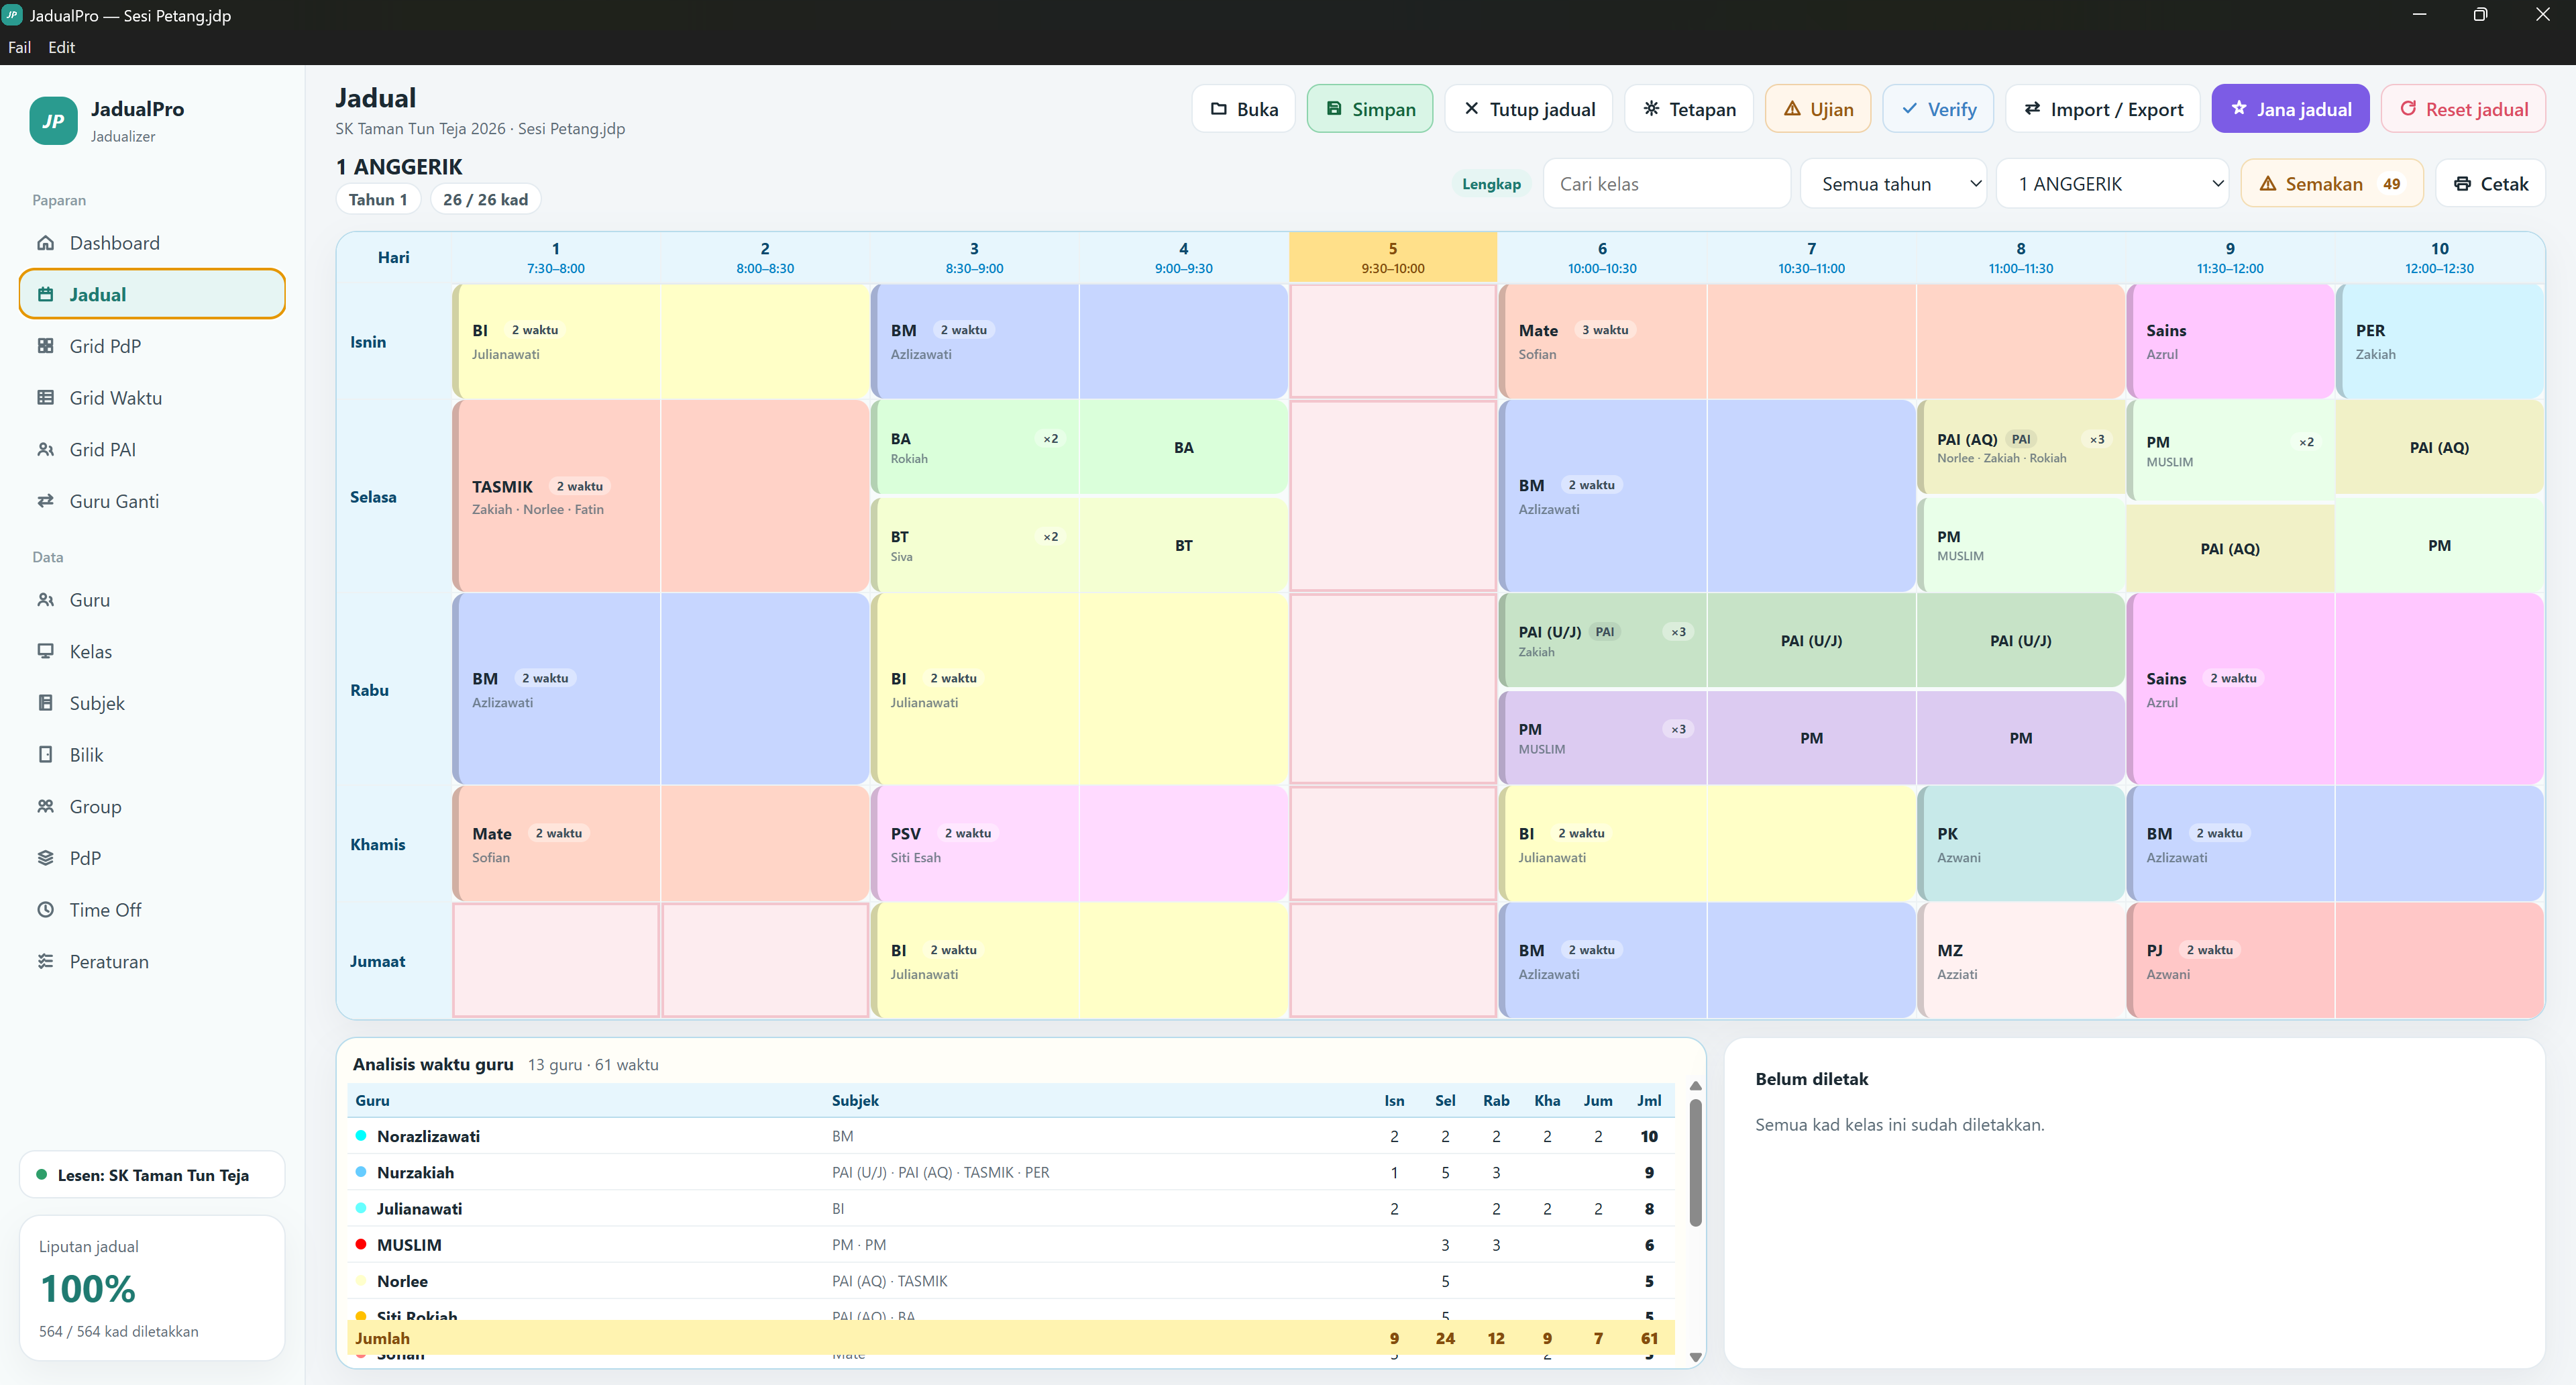Open Import / Export
Viewport: 2576px width, 1385px height.
(2102, 109)
